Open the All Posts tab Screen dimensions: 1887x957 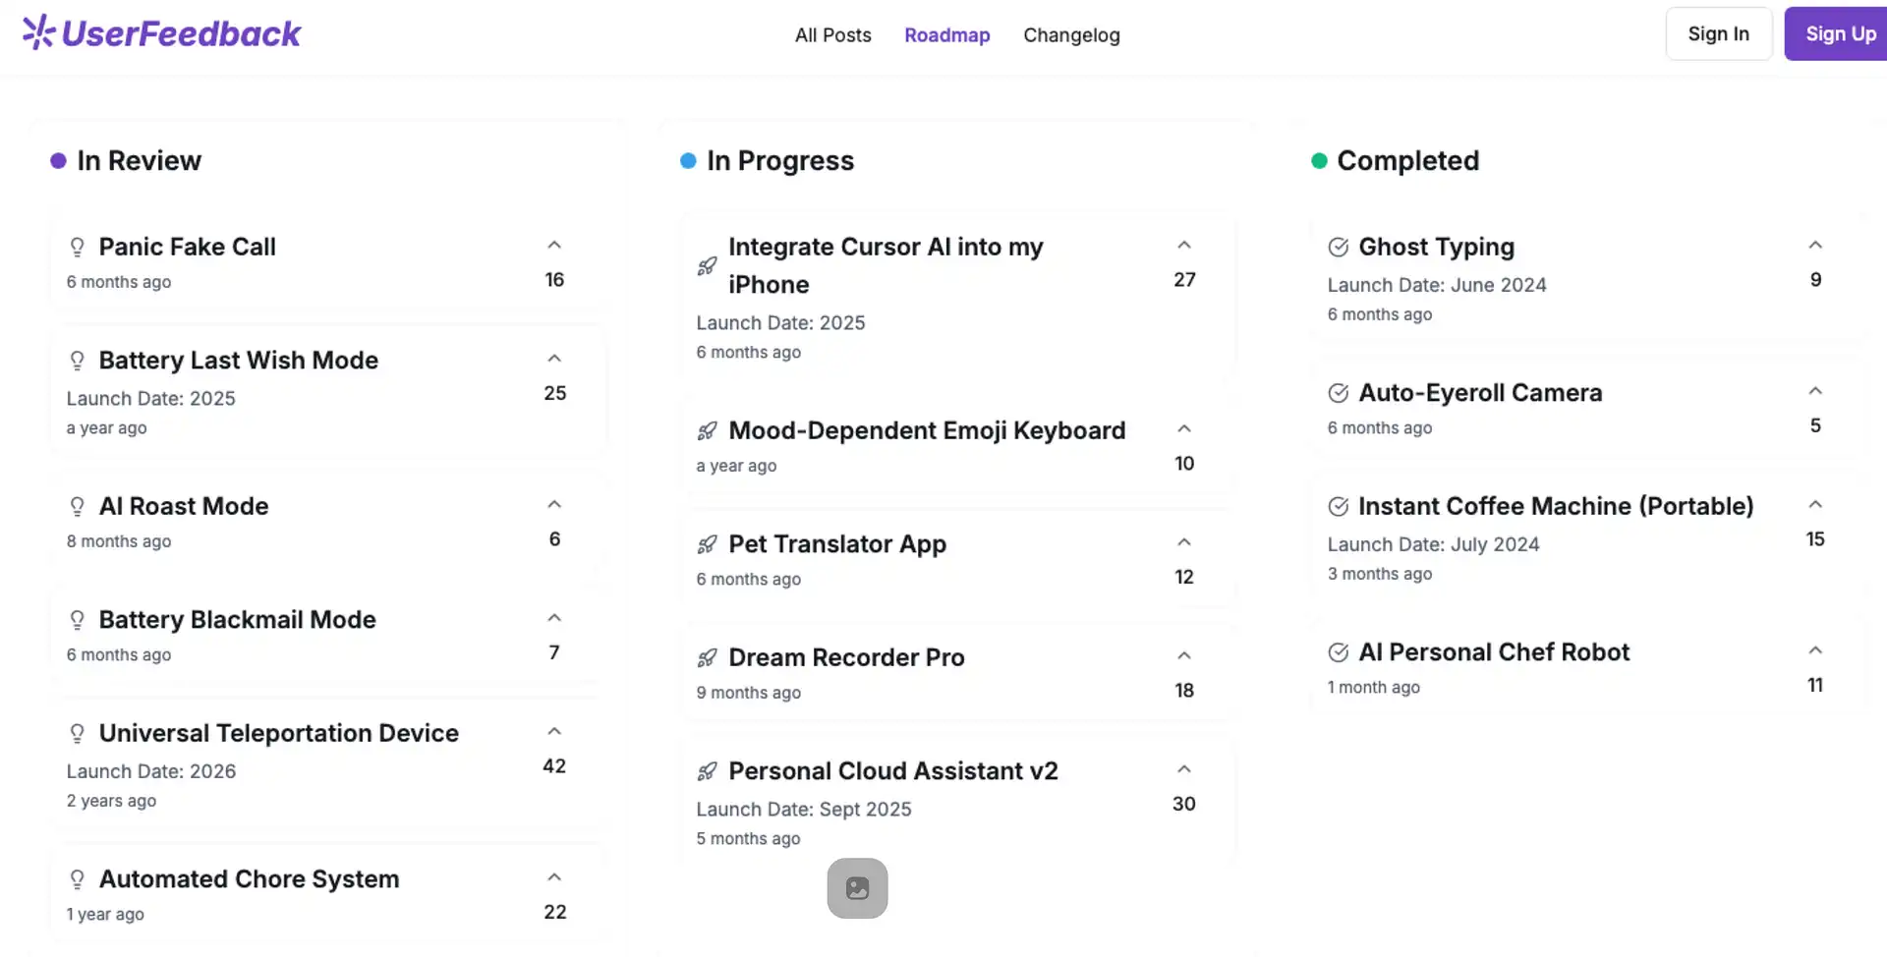(832, 35)
